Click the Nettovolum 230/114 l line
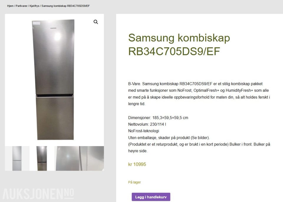 pyautogui.click(x=147, y=124)
